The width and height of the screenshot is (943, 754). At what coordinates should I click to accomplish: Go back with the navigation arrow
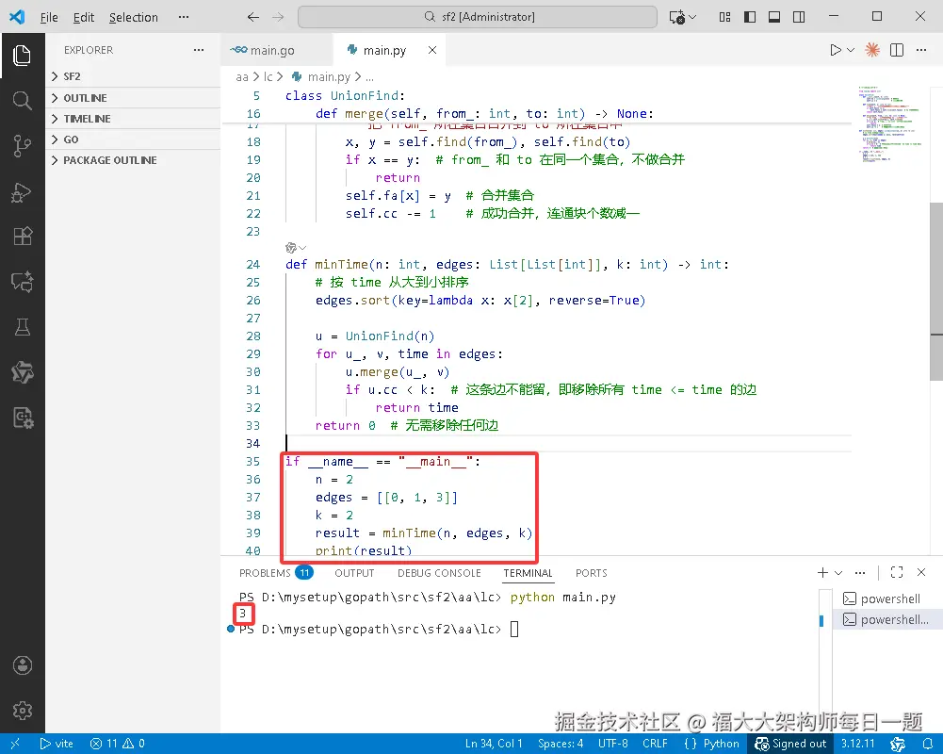pyautogui.click(x=253, y=17)
